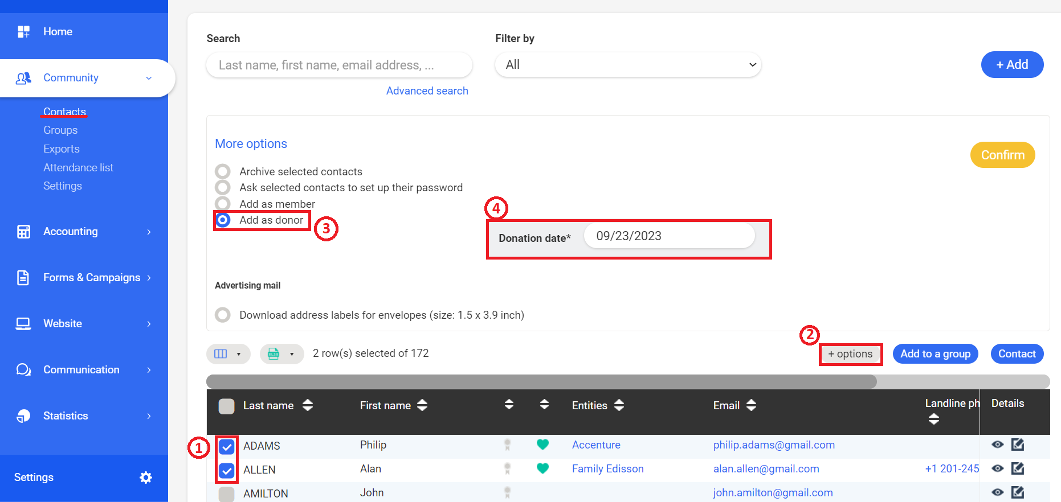Image resolution: width=1061 pixels, height=502 pixels.
Task: Expand the Statistics menu chevron
Action: [149, 416]
